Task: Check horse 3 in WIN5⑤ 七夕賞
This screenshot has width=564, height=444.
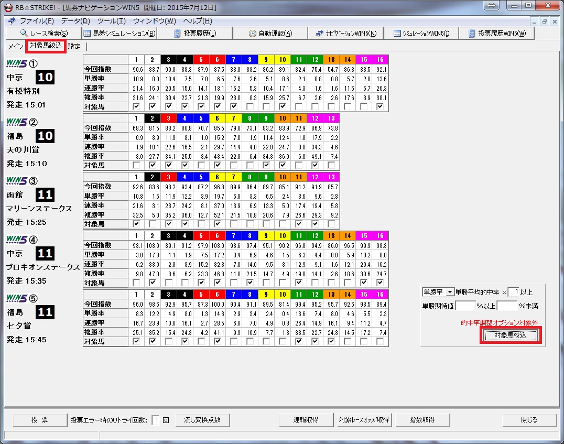Action: [168, 341]
